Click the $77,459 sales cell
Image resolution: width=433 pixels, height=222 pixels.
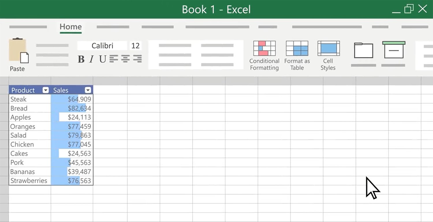tap(72, 126)
